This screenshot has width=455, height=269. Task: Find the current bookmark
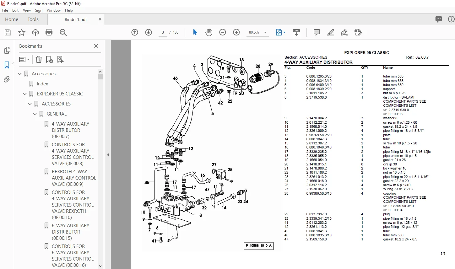point(60,59)
